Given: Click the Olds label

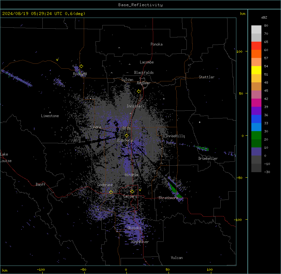Looking at the screenshot, I should (x=126, y=128).
